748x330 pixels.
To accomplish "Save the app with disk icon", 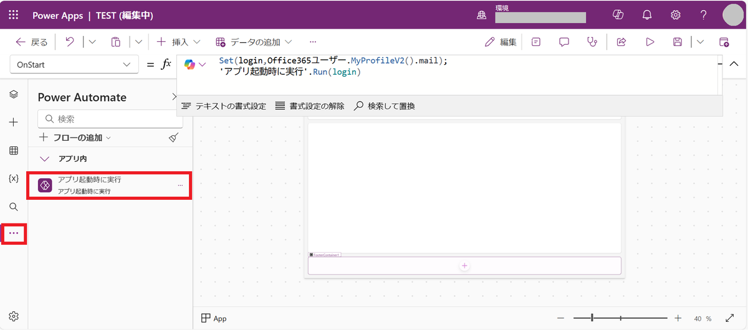I will pyautogui.click(x=678, y=42).
